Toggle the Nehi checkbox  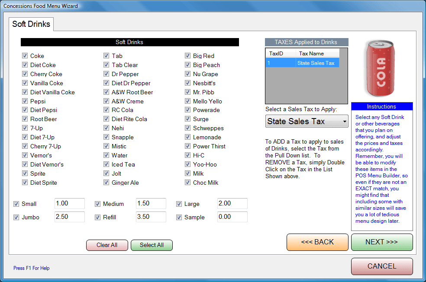106,128
